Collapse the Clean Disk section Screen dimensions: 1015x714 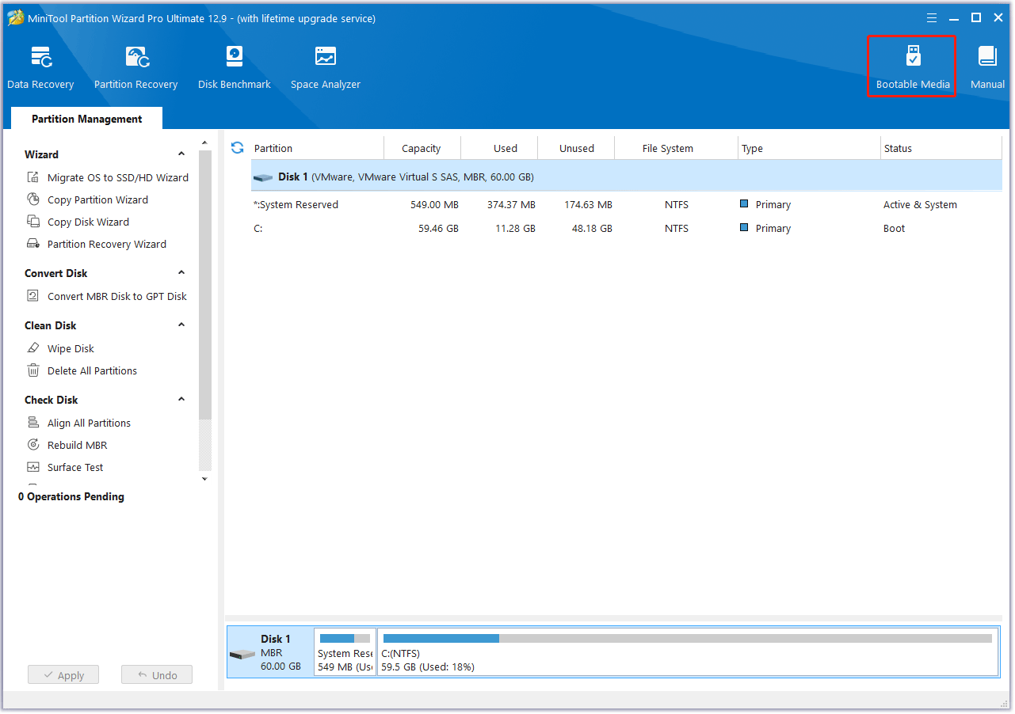181,325
